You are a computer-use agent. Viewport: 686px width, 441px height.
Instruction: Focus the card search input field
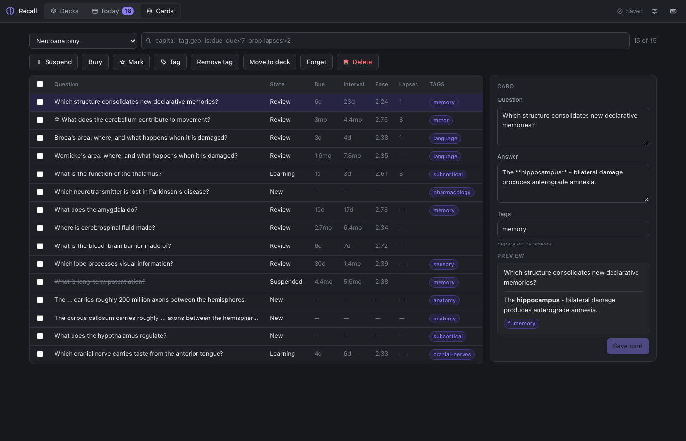[x=385, y=41]
